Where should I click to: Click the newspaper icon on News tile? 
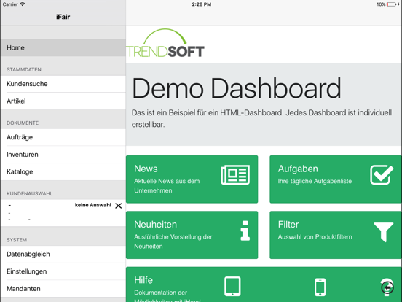tap(235, 175)
